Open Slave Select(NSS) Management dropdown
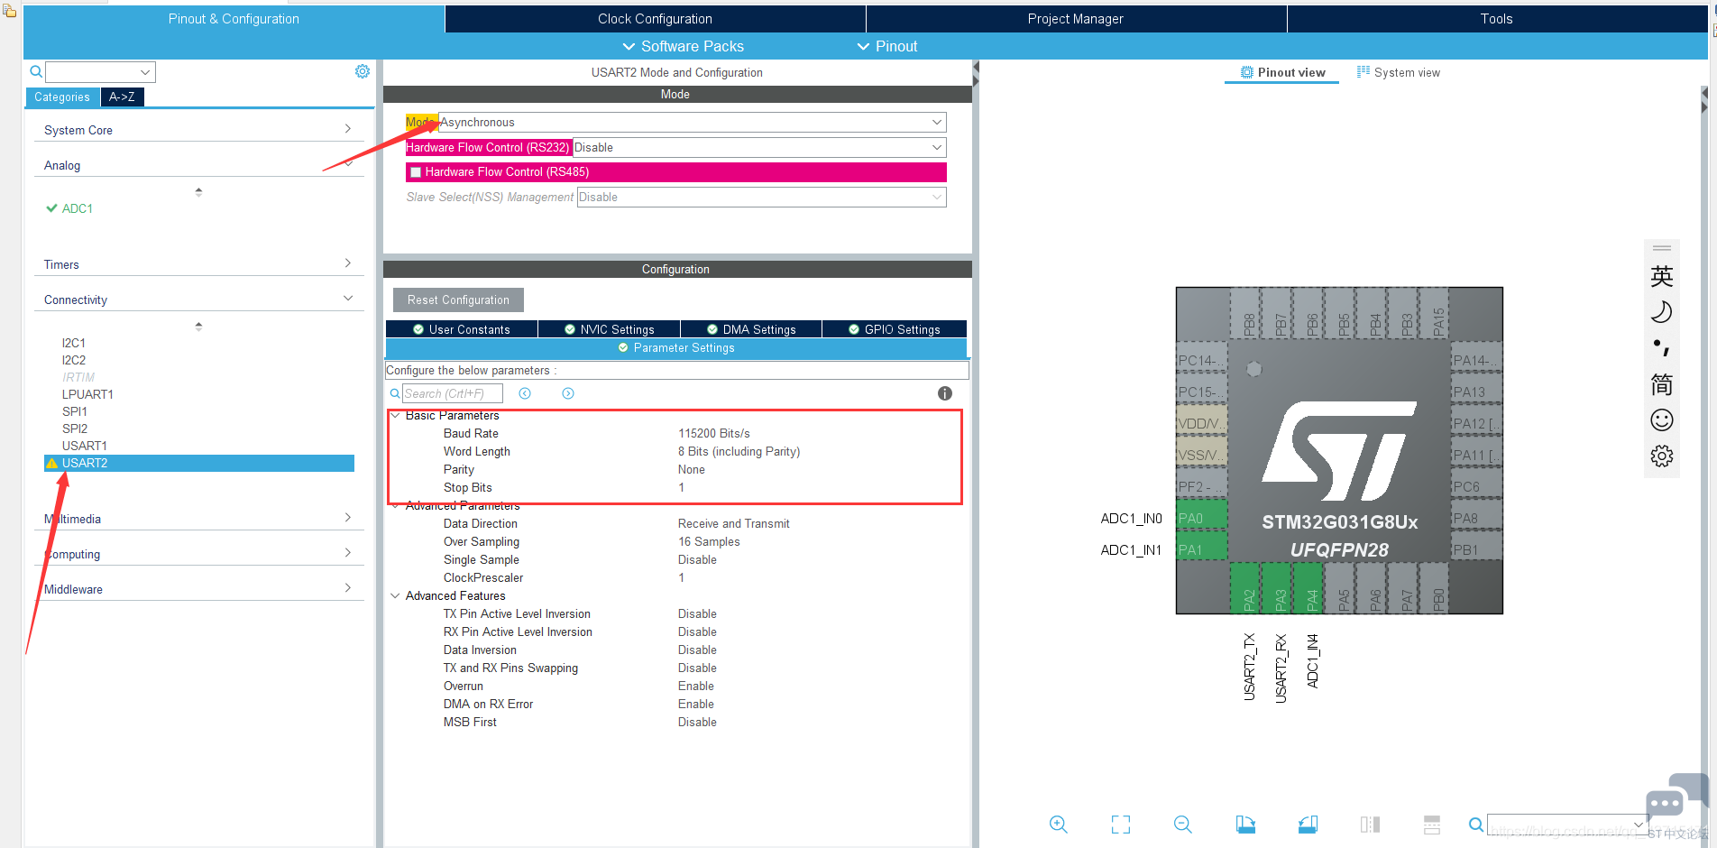Viewport: 1717px width, 848px height. (x=761, y=197)
